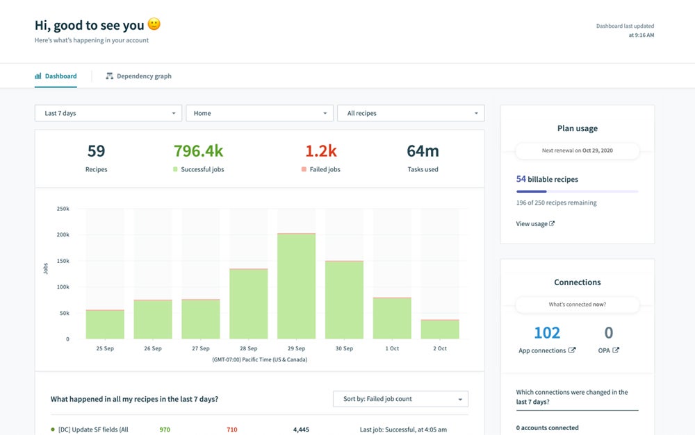The width and height of the screenshot is (695, 435).
Task: Open the [DC] Update SF fields recipe row
Action: click(259, 429)
